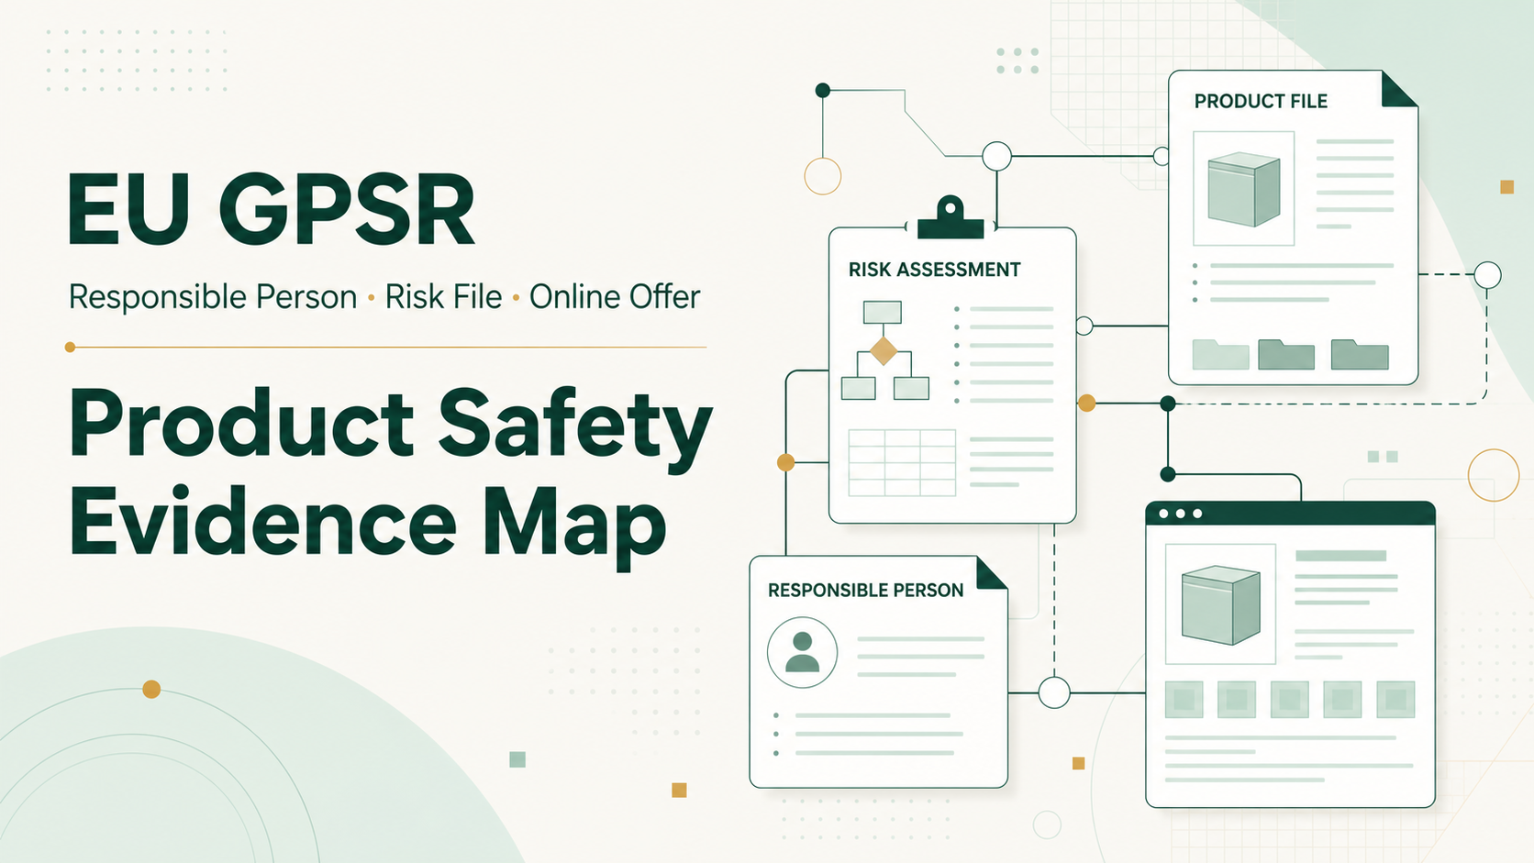Select the user avatar icon in Responsible Person card
Screen dimensions: 1534x863
(x=803, y=652)
